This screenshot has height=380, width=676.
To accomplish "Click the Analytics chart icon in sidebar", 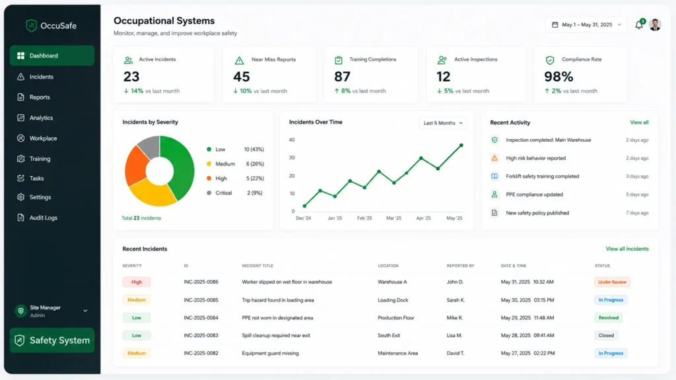I will [x=20, y=117].
